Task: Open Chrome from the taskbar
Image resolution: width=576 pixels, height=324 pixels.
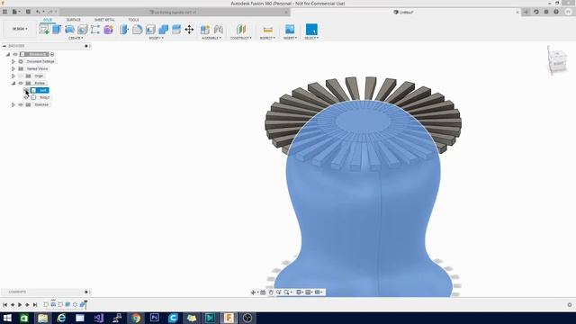Action: point(136,318)
